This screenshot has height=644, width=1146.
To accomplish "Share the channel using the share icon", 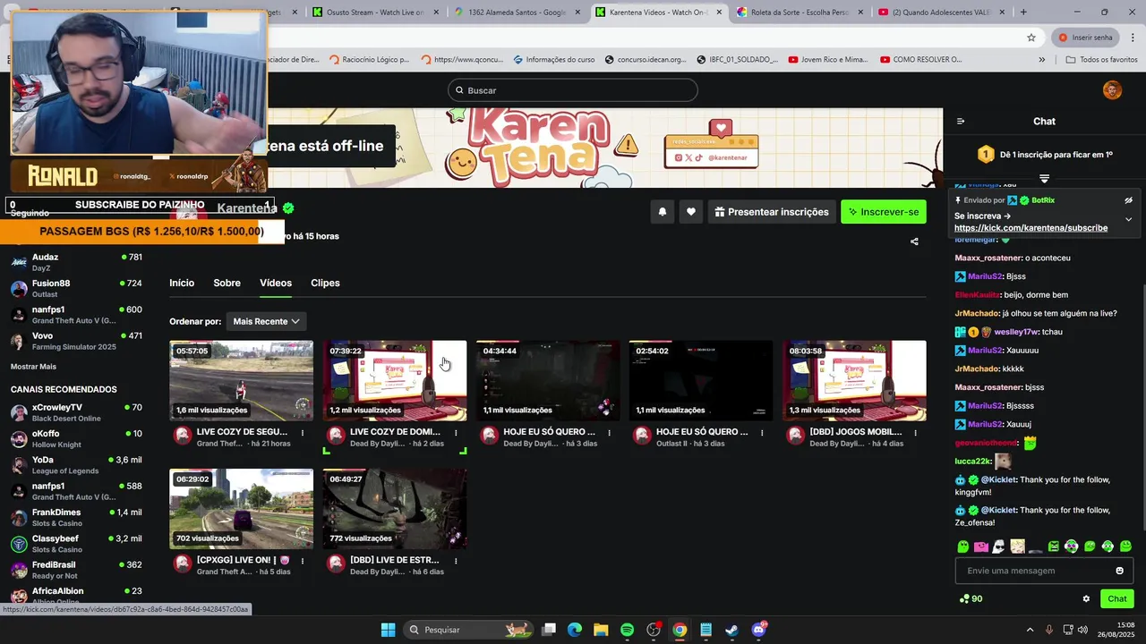I will pyautogui.click(x=914, y=241).
